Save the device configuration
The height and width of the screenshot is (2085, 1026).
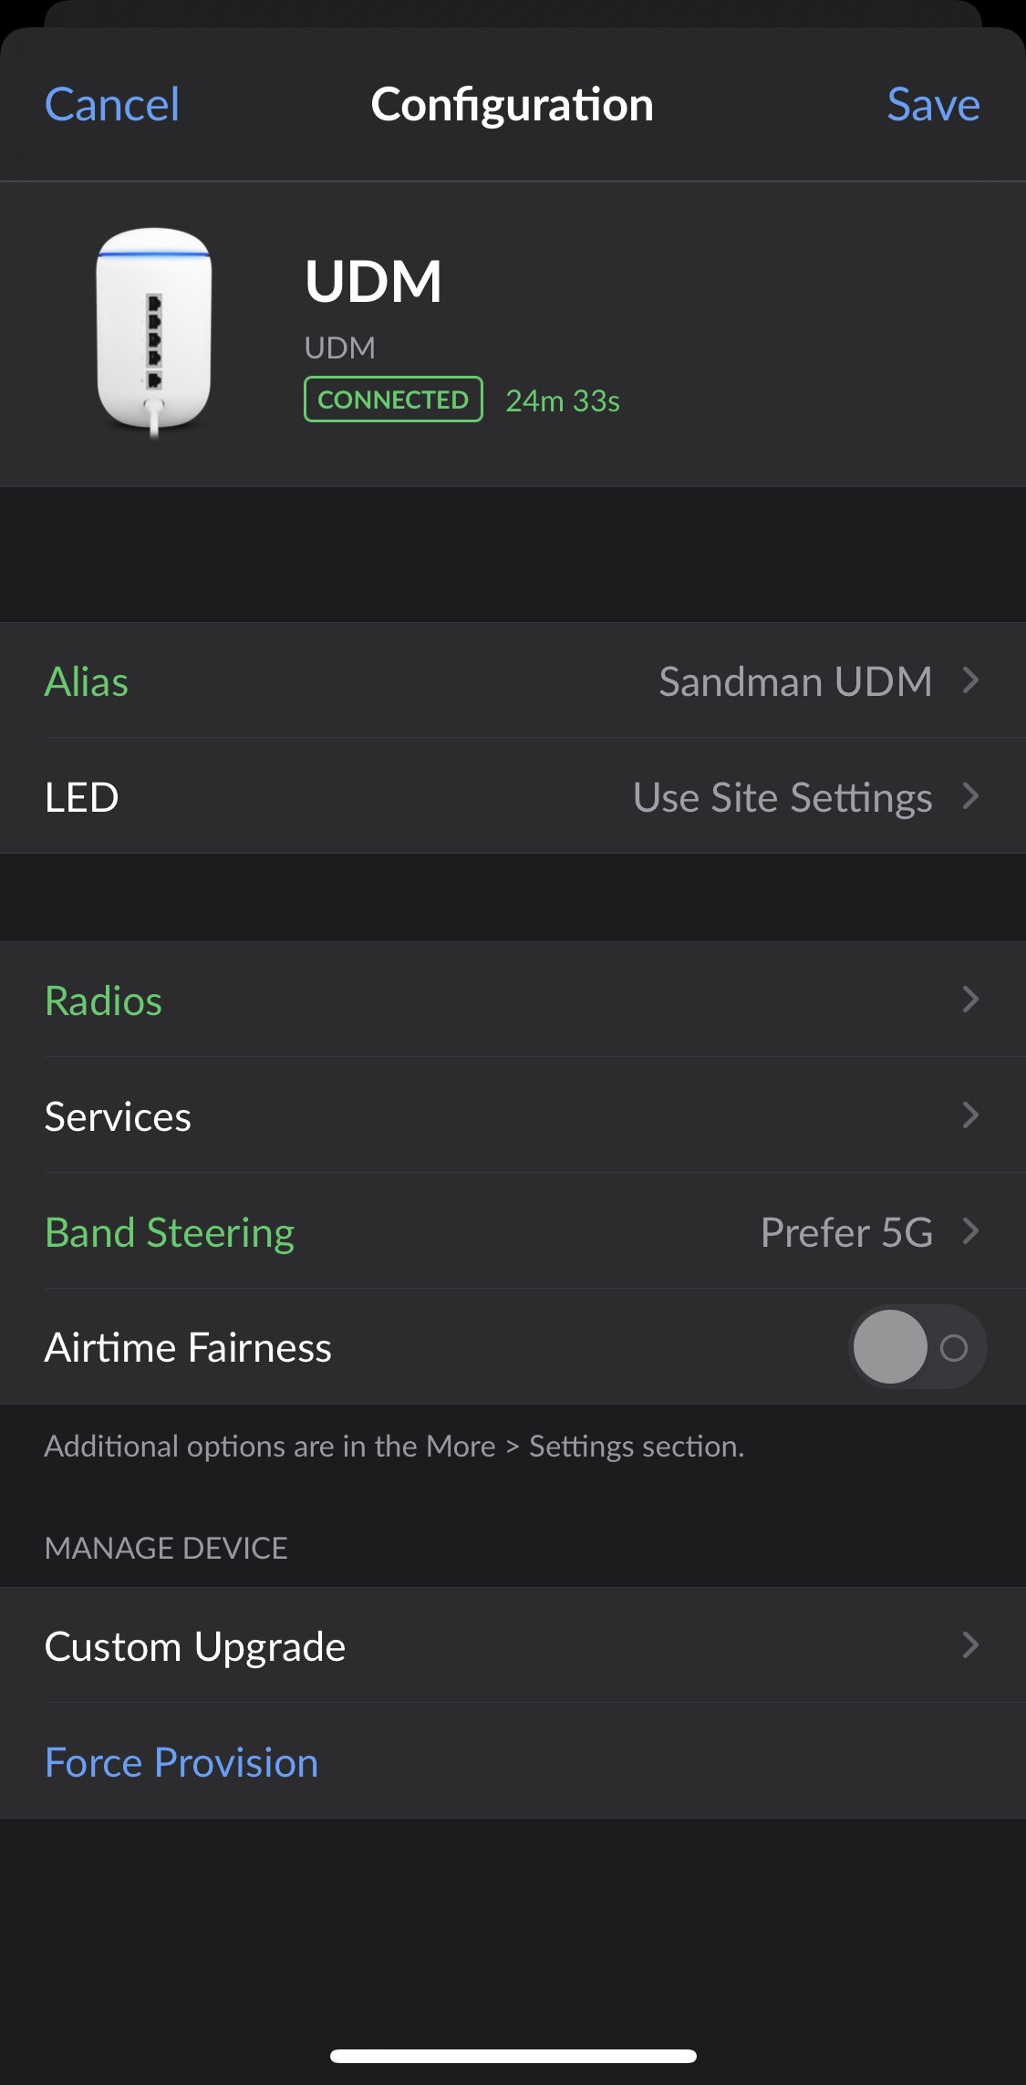[x=933, y=104]
